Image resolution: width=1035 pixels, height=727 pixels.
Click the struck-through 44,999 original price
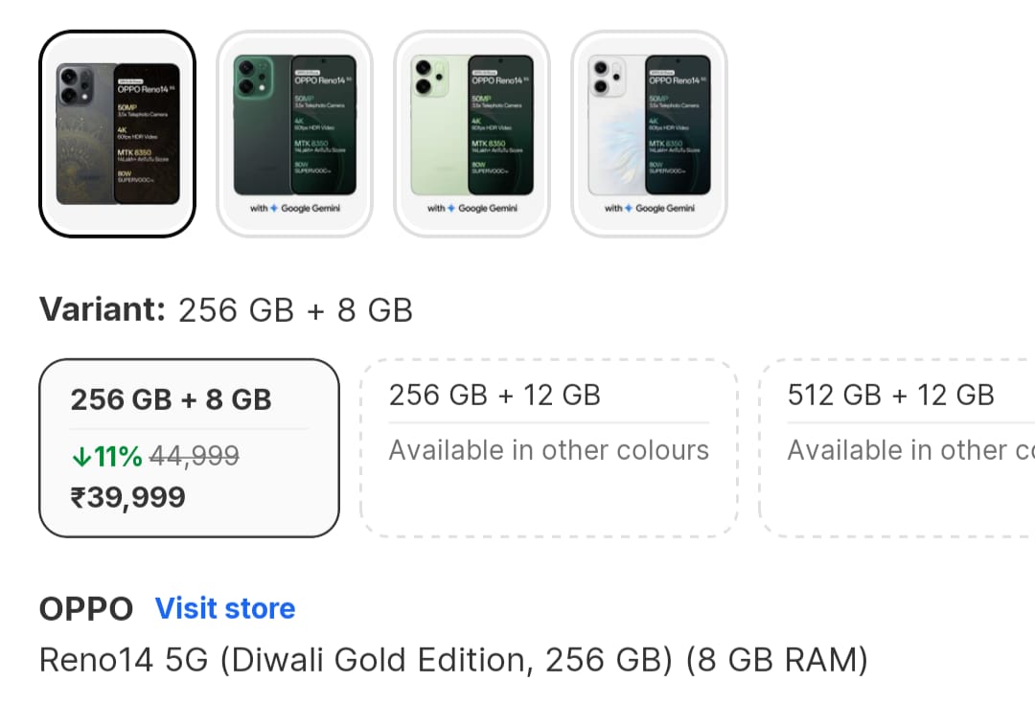point(195,457)
